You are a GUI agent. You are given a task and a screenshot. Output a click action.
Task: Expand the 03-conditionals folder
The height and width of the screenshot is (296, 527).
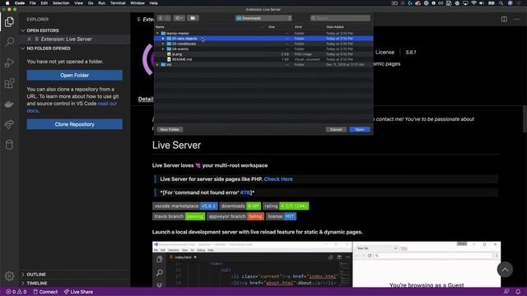click(x=163, y=44)
